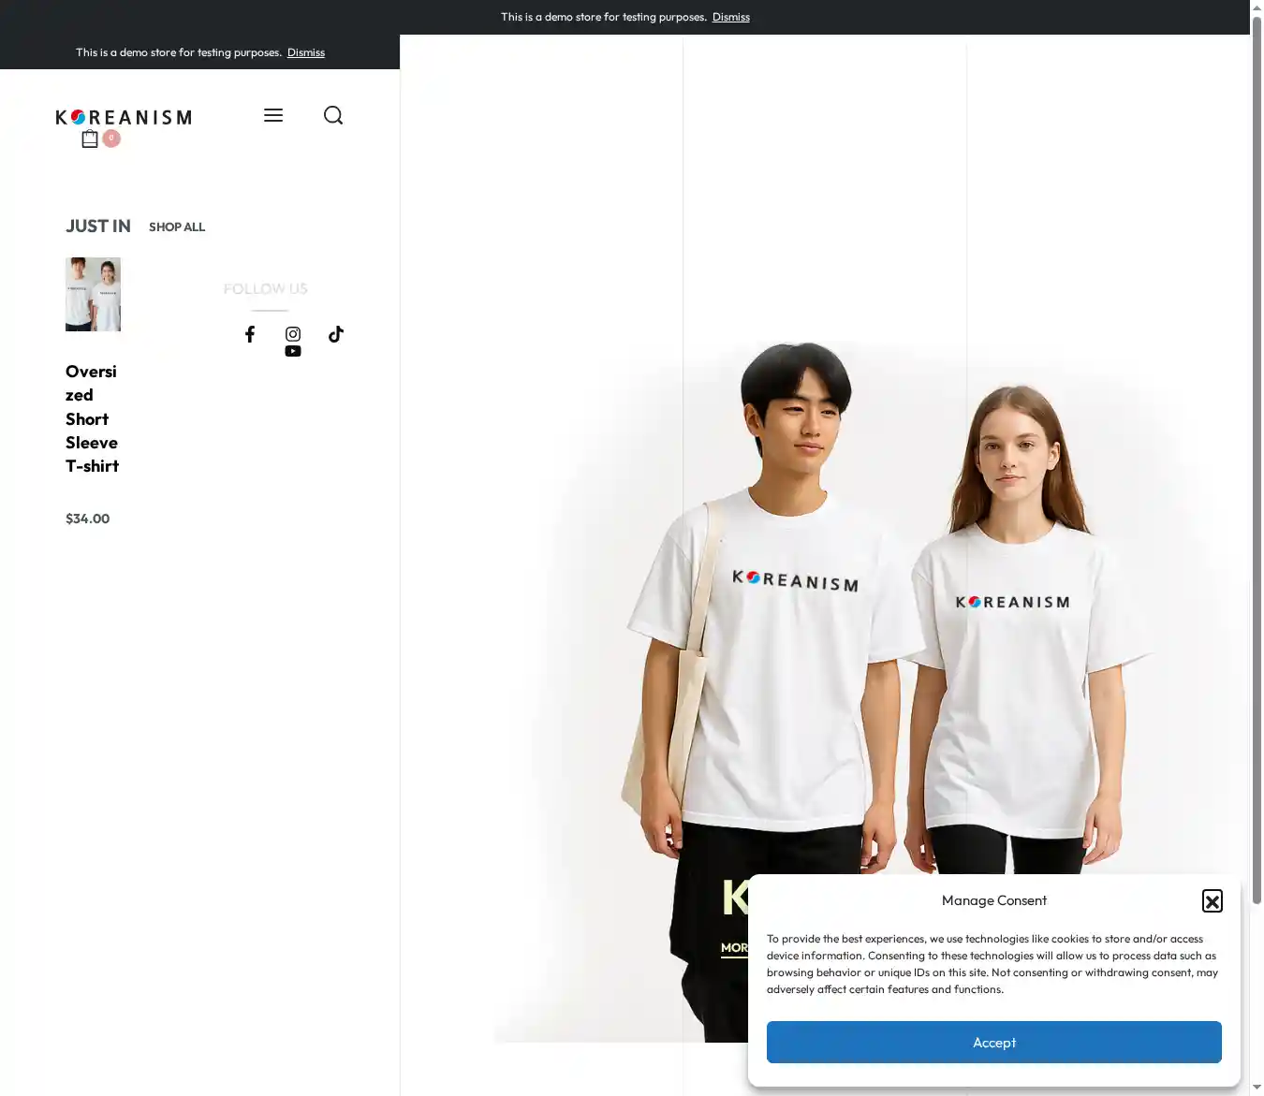Dismiss the sidebar demo store notice
This screenshot has width=1264, height=1096.
305,52
